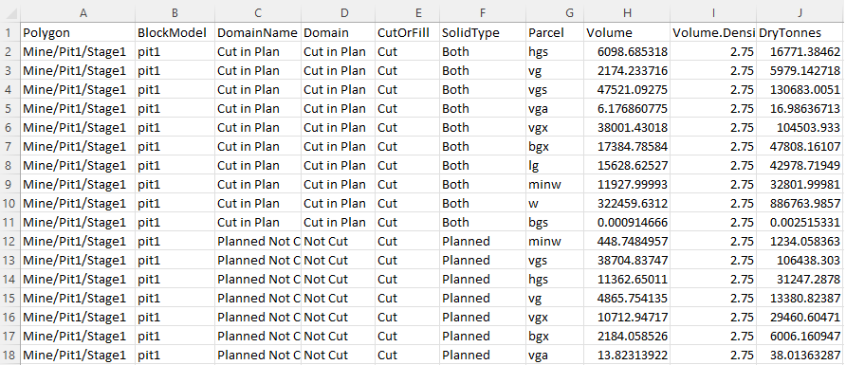Select DryTonnes cell 16771.38462
Screen dimensions: 846x365
[800, 52]
